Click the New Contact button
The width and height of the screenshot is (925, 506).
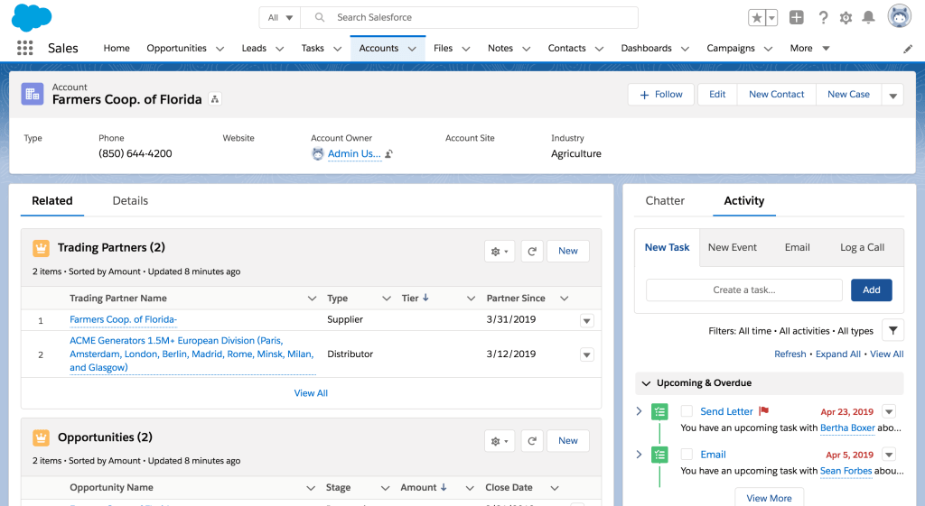[776, 95]
